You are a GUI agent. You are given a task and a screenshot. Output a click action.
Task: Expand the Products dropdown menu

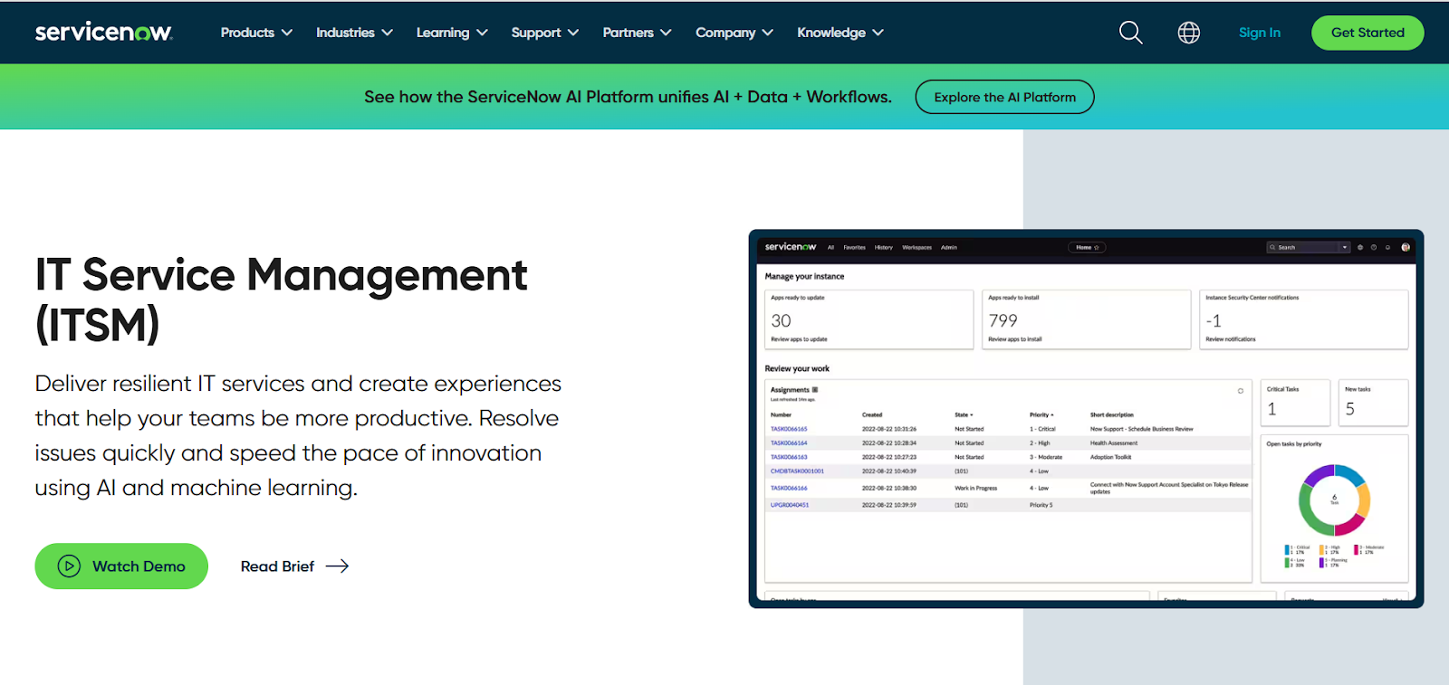(x=256, y=33)
